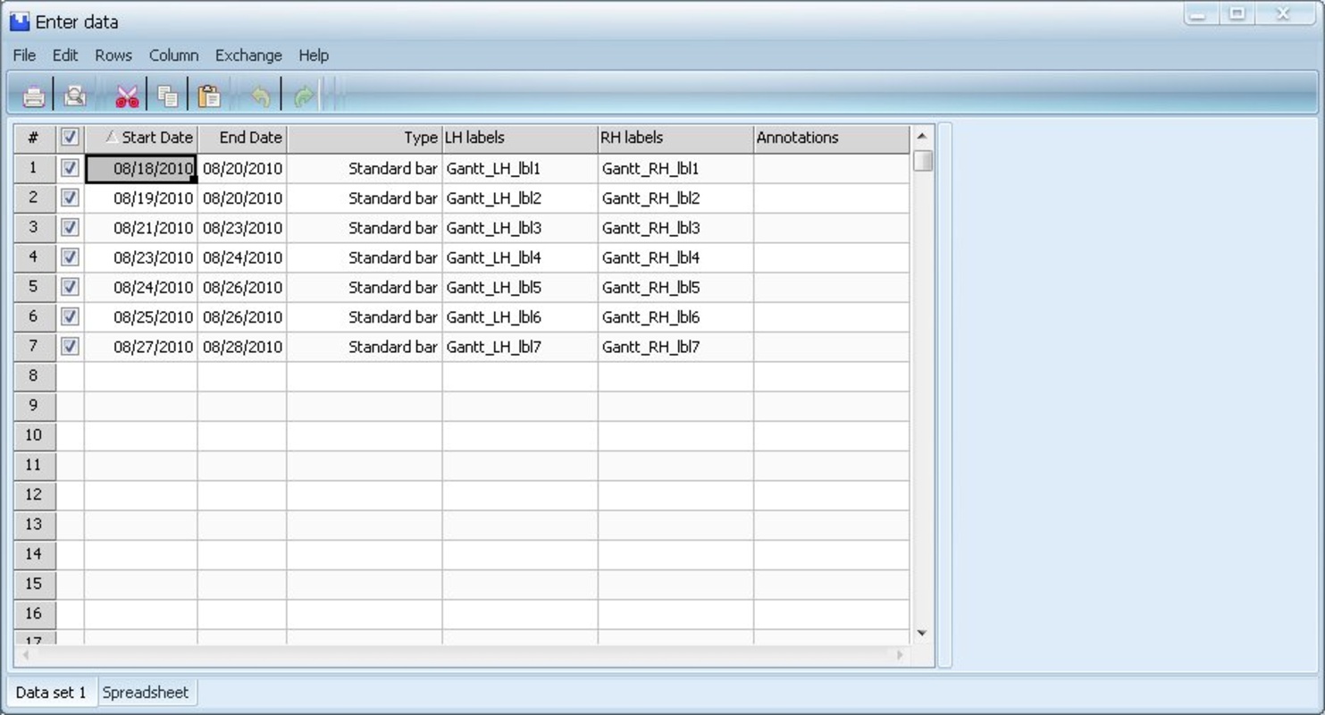Click the Type column header
The width and height of the screenshot is (1325, 715).
(365, 138)
